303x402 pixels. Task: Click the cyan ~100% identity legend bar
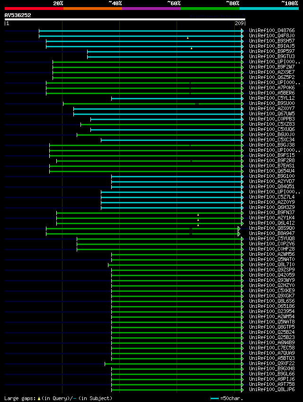pyautogui.click(x=269, y=9)
